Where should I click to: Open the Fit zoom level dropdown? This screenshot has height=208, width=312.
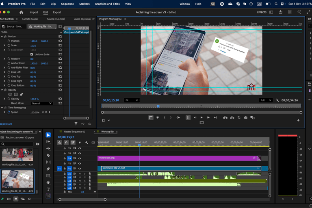[131, 100]
